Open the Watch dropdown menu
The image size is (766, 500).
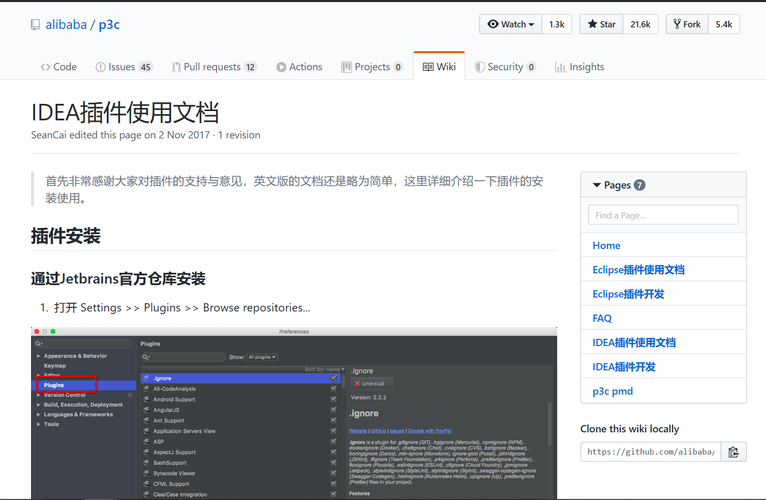coord(511,24)
